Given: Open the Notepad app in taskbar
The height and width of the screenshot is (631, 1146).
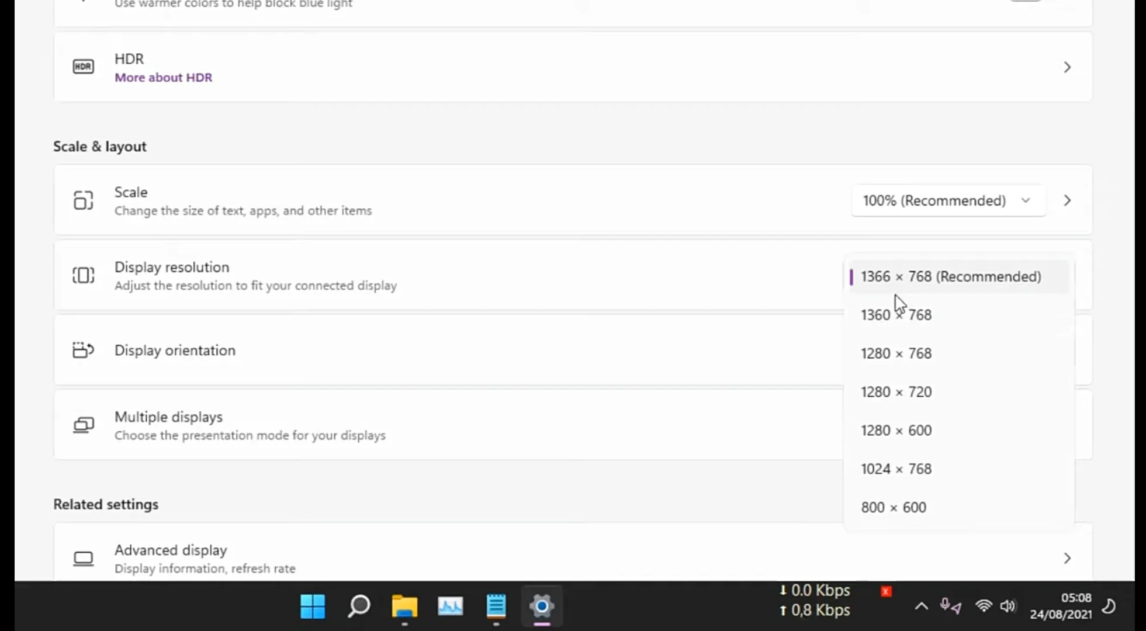Looking at the screenshot, I should point(496,606).
